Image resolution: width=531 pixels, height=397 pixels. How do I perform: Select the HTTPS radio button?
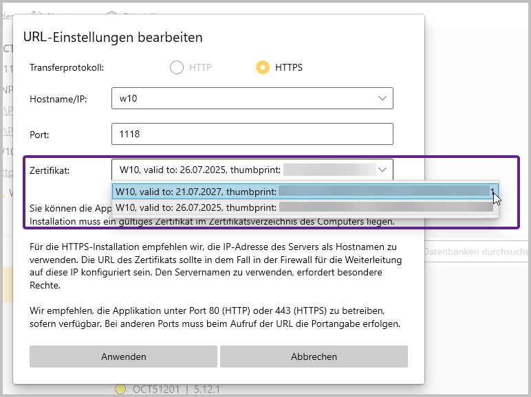coord(262,67)
